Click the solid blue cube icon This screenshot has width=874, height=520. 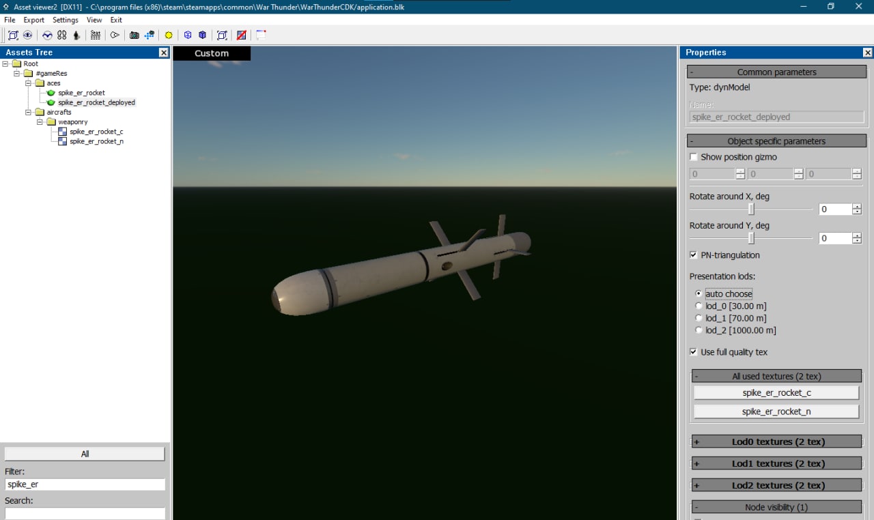(x=203, y=35)
